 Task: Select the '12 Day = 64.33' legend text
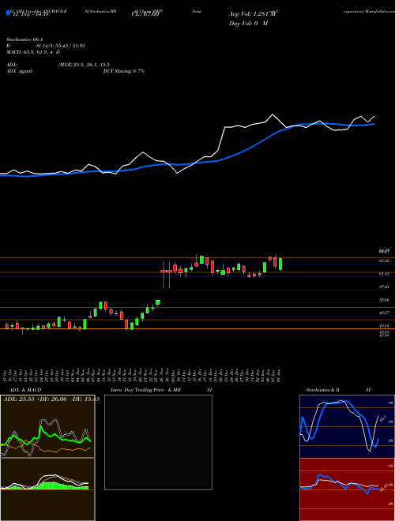point(29,14)
